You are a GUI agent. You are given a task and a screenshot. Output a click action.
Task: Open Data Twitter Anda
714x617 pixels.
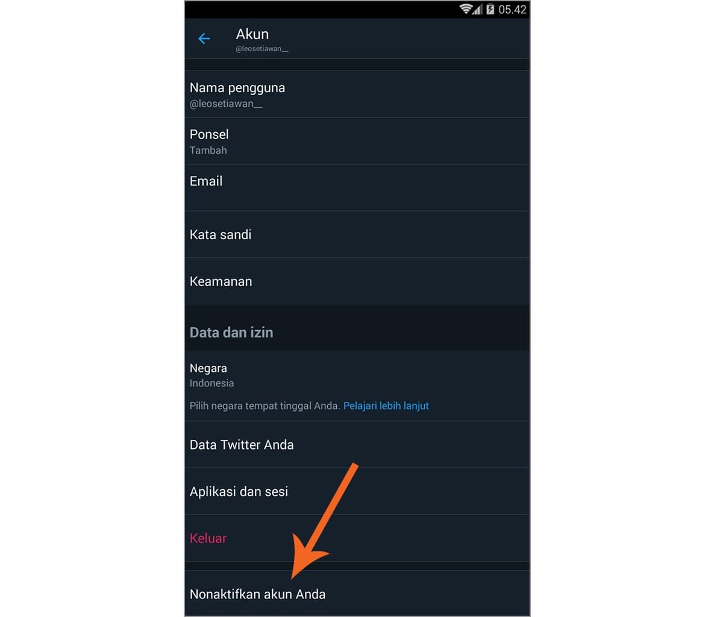pos(357,445)
